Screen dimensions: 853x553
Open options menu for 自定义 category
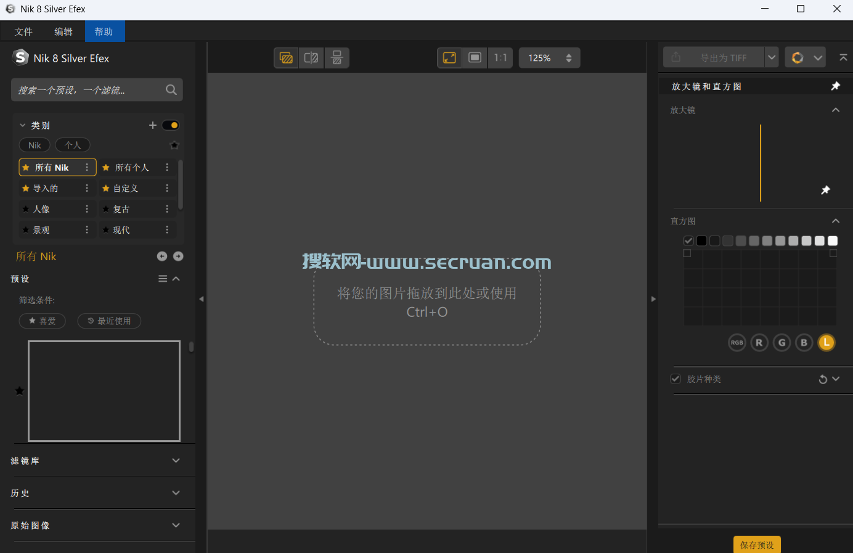point(167,188)
